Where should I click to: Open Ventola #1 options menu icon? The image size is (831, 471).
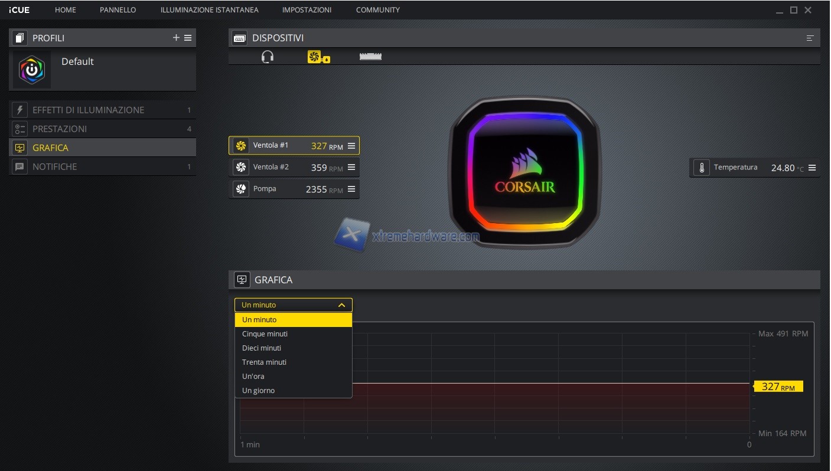pyautogui.click(x=351, y=146)
